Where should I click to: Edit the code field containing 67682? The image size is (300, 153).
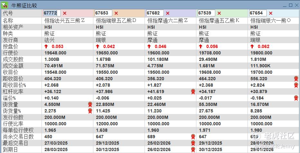coord(155,13)
